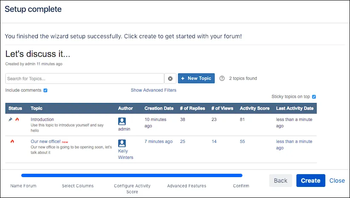This screenshot has width=350, height=198.
Task: Open the Our new office! topic
Action: [46, 141]
